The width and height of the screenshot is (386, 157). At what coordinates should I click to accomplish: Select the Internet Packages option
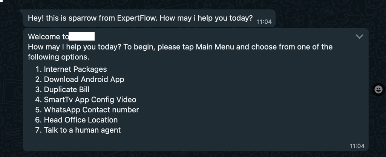75,69
